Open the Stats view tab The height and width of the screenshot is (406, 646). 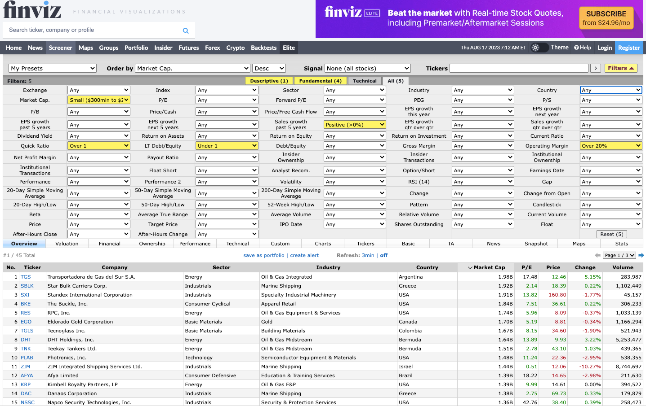click(x=622, y=244)
